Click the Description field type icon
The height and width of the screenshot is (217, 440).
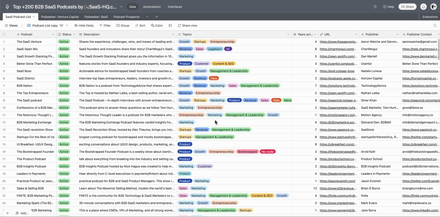coord(80,35)
